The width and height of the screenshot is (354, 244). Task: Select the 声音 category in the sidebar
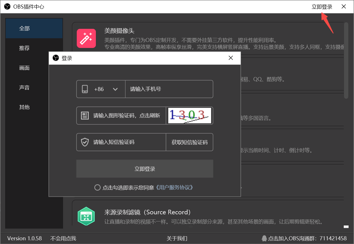24,87
